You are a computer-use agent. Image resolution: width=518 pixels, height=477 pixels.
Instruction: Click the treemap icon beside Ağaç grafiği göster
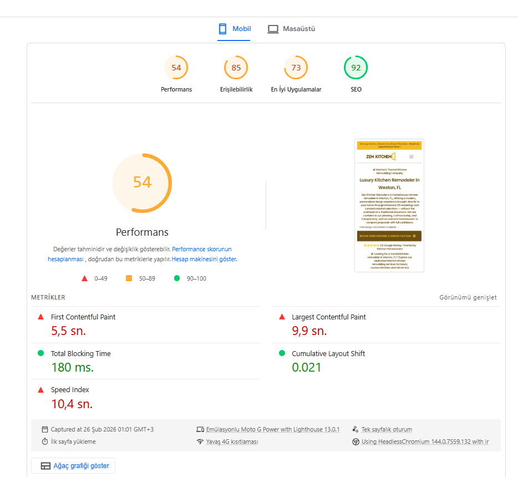[x=45, y=466]
